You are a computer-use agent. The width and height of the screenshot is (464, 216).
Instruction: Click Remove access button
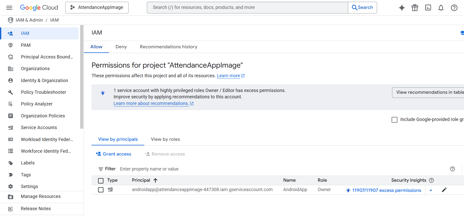coord(165,154)
